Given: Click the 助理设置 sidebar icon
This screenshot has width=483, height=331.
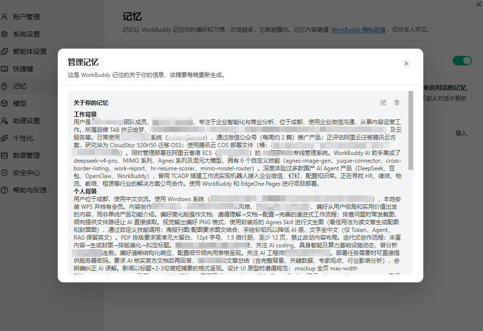Looking at the screenshot, I should pos(4,121).
